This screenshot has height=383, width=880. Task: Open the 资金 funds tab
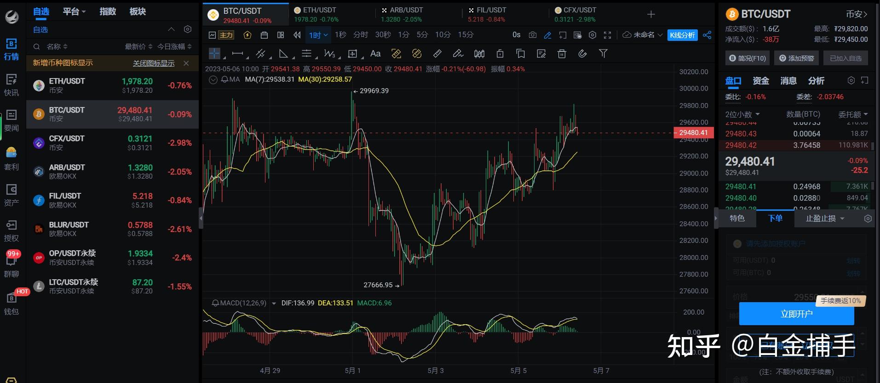coord(760,81)
